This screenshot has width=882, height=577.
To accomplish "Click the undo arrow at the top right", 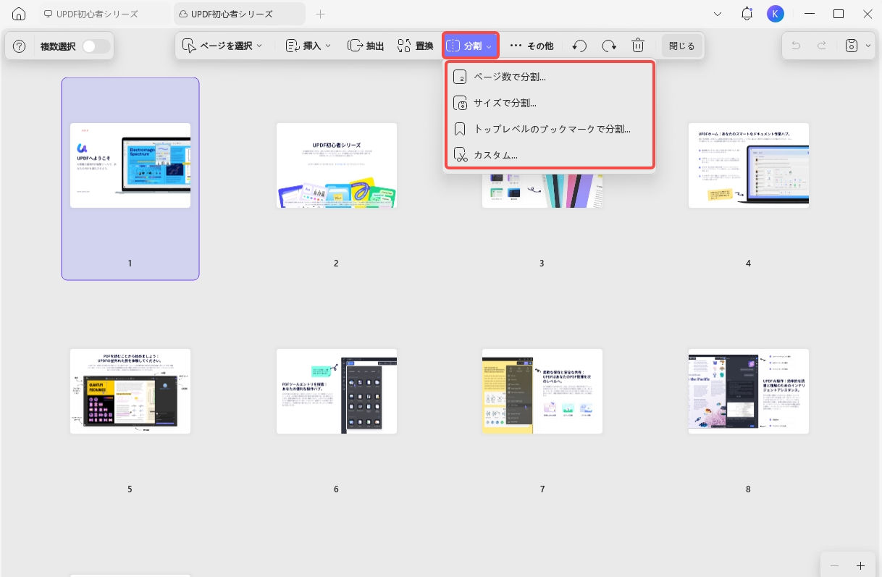I will [797, 46].
